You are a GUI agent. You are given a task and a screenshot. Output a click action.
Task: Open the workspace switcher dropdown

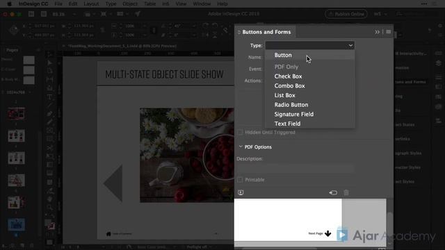point(381,14)
